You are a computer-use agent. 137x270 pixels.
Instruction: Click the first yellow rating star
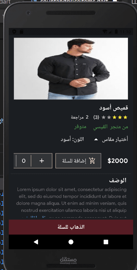point(125,117)
